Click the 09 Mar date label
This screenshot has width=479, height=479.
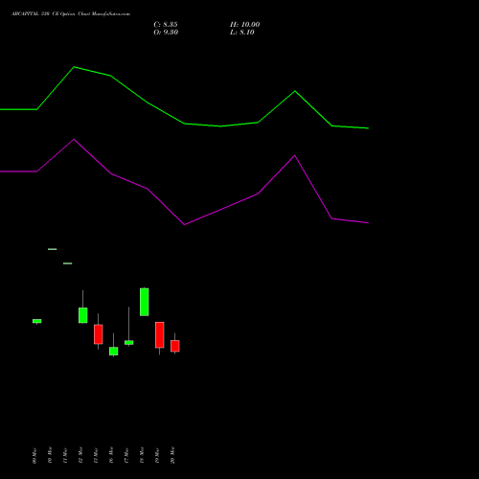pos(34,456)
